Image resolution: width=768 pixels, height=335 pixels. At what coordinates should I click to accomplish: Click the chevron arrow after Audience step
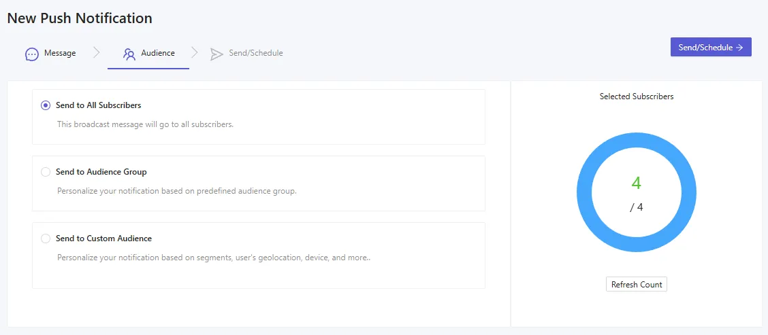point(195,53)
